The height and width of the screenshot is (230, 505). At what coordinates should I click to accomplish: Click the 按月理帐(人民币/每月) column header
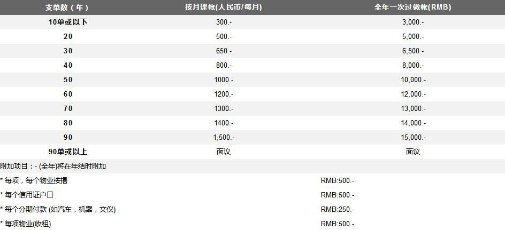click(224, 7)
